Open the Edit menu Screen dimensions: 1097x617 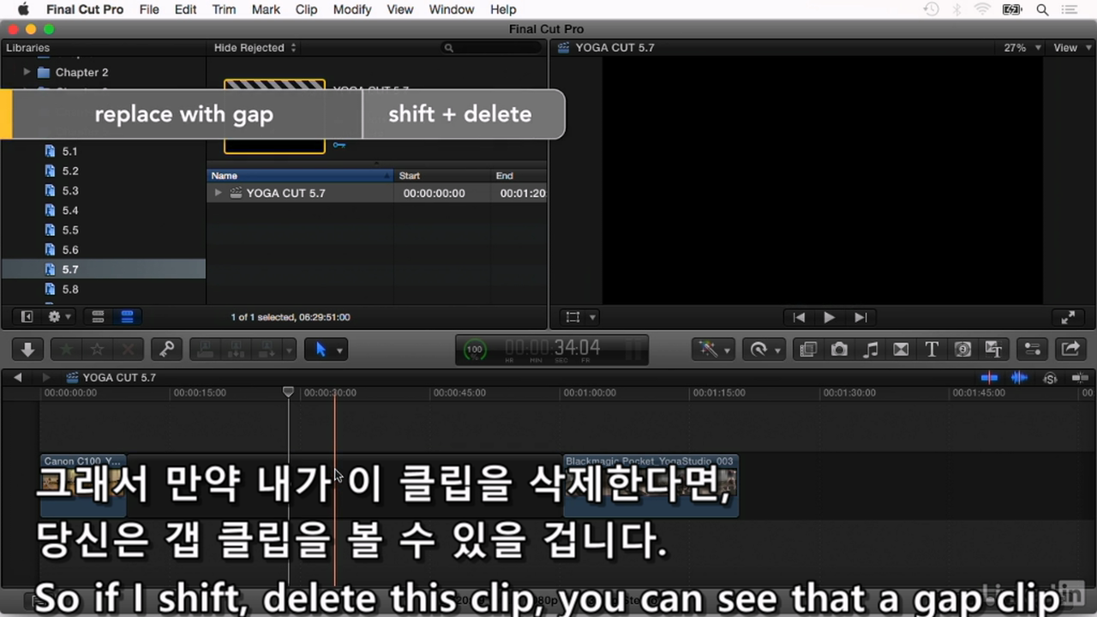point(185,9)
